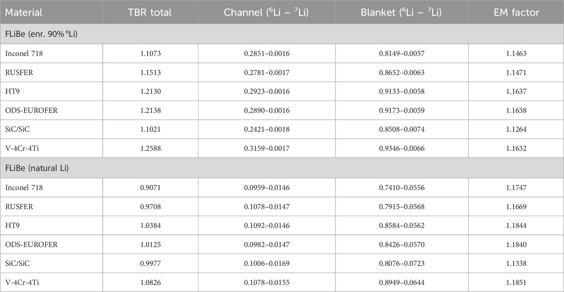
Task: Click the "EM factor" column header
Action: 515,12
